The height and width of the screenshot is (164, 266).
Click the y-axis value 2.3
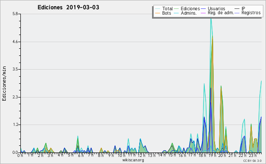click(15, 97)
